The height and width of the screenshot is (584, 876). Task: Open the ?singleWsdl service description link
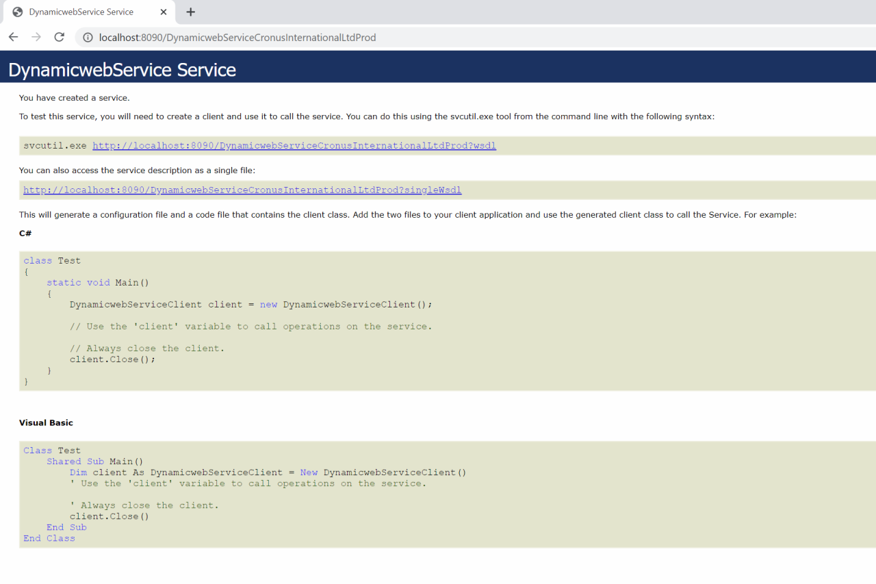[x=242, y=190]
